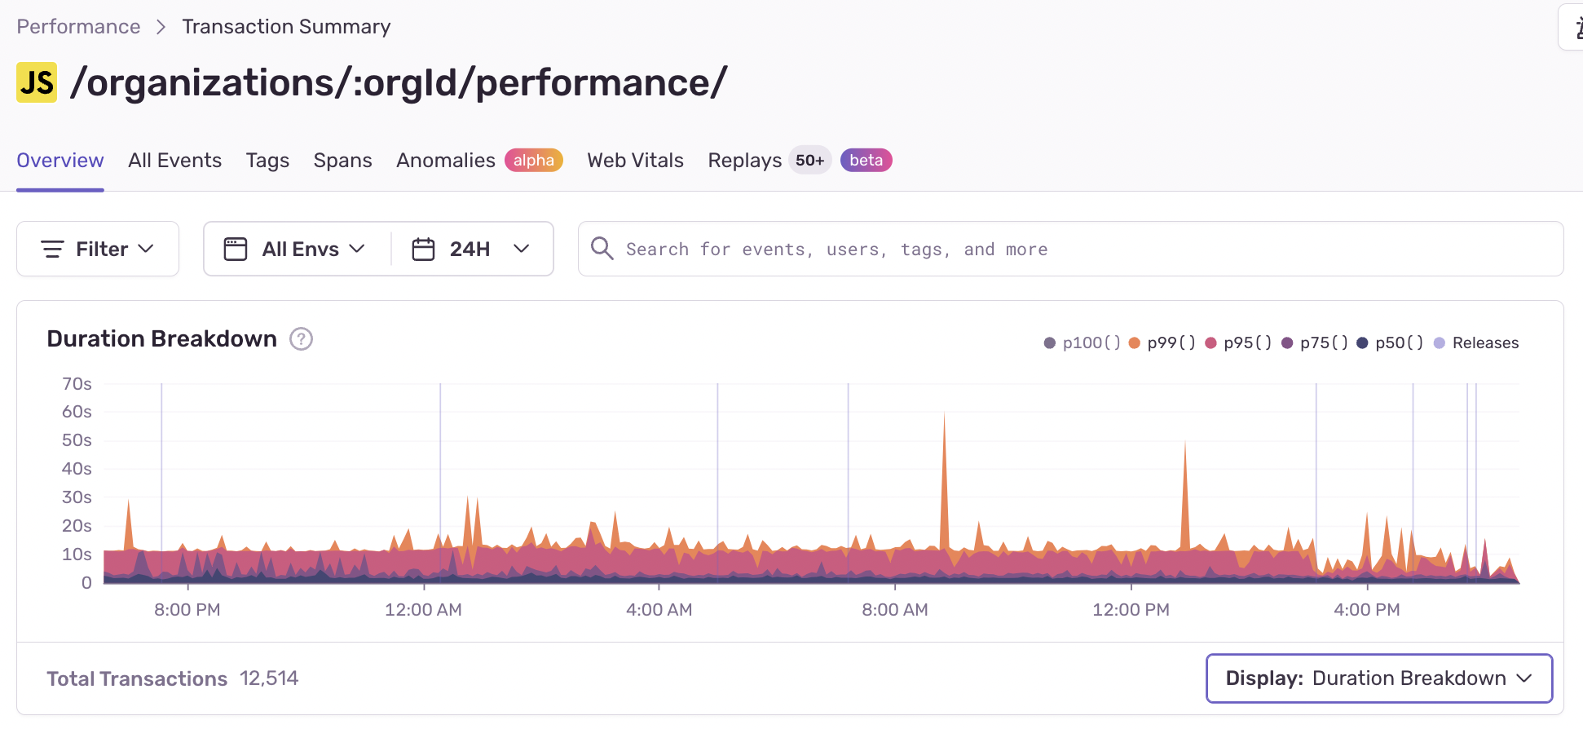The width and height of the screenshot is (1583, 729).
Task: Click the beta badge next to Replays
Action: click(866, 161)
